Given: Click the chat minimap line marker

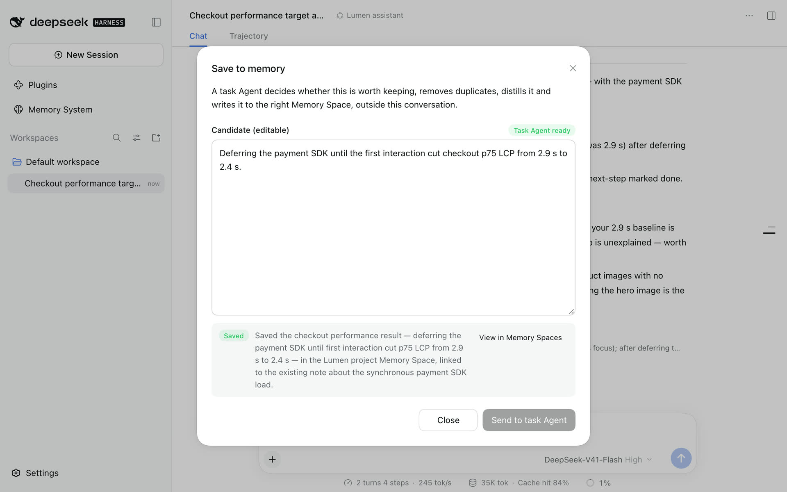Looking at the screenshot, I should tap(769, 233).
